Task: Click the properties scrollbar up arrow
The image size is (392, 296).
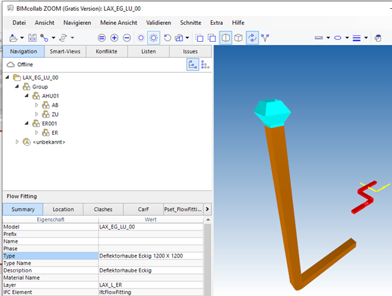Action: click(x=207, y=220)
